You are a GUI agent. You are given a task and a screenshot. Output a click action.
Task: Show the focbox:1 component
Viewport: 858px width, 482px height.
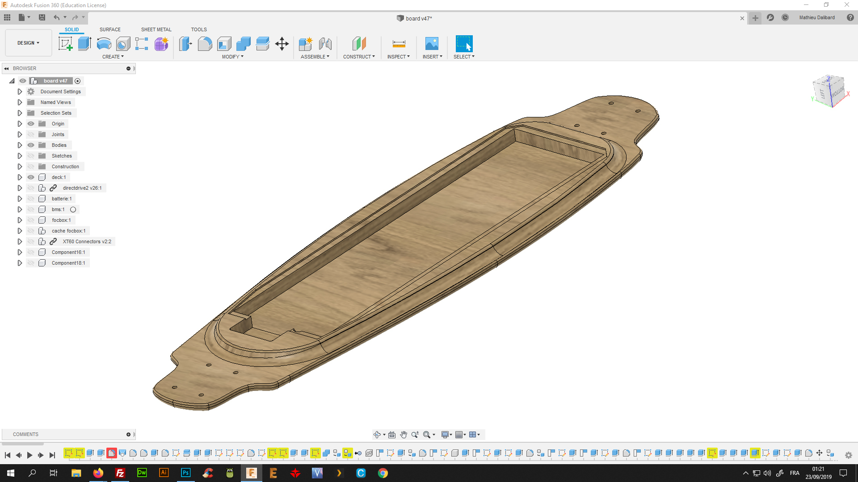31,220
